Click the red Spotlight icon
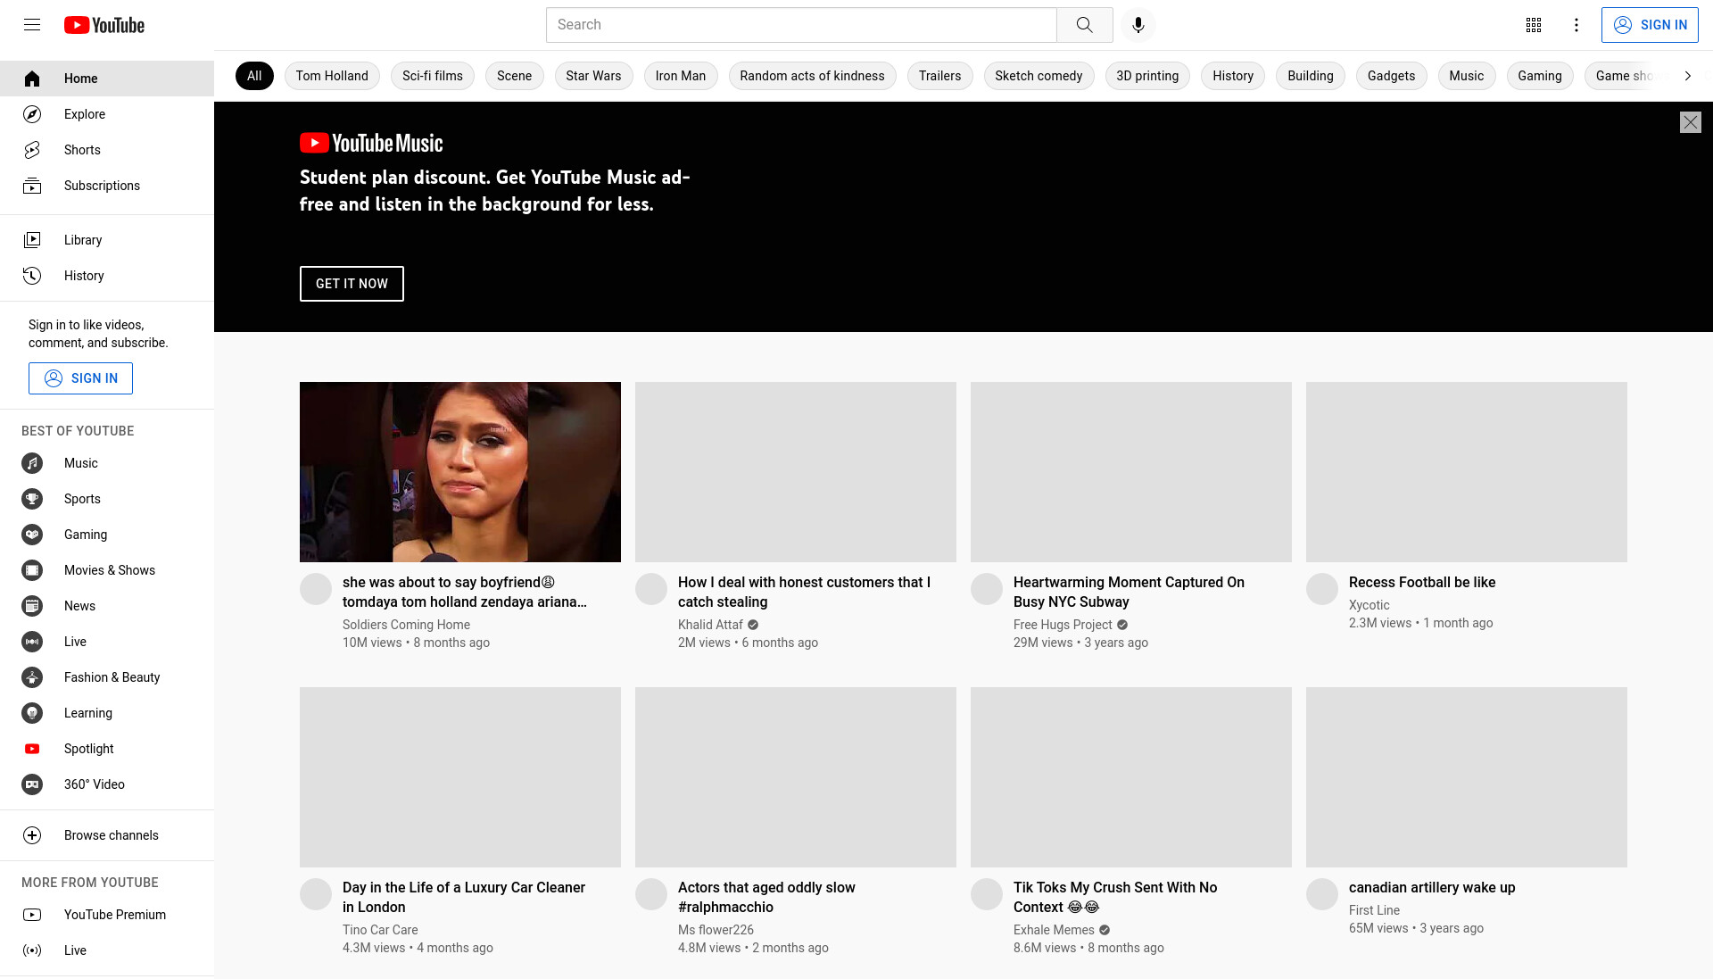 pos(32,749)
